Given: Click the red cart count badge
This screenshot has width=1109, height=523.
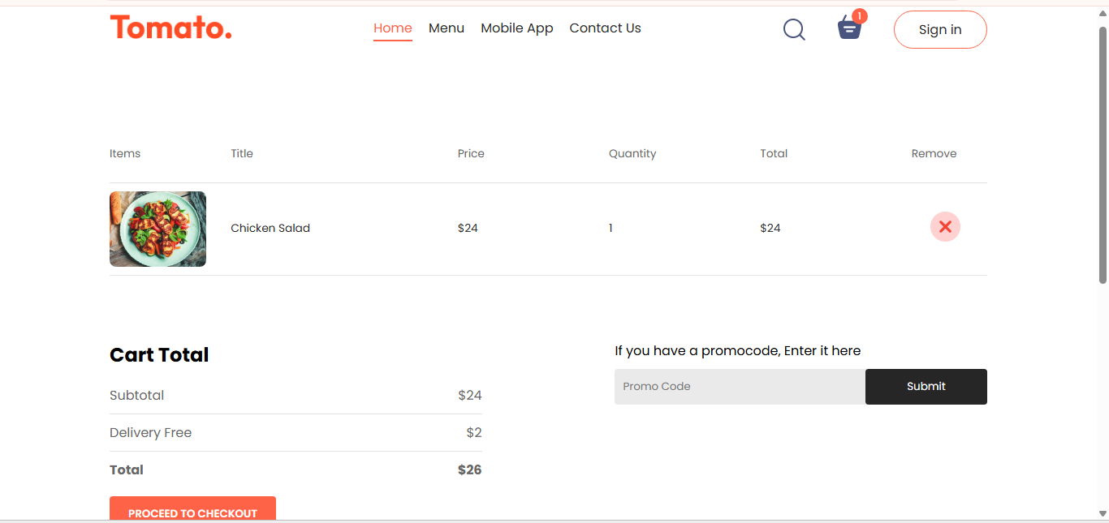Looking at the screenshot, I should pyautogui.click(x=860, y=16).
